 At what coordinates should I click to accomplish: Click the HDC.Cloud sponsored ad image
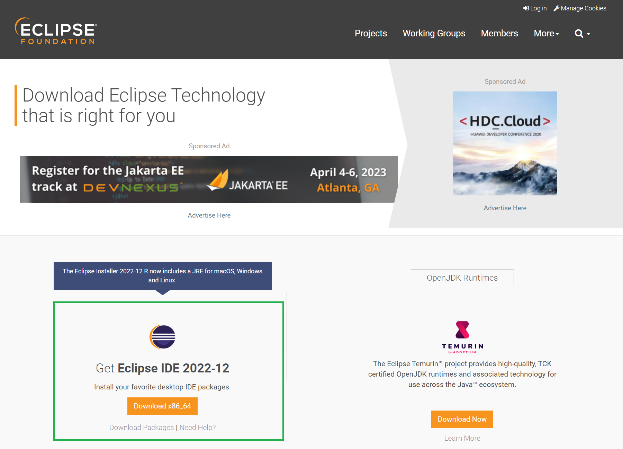505,143
